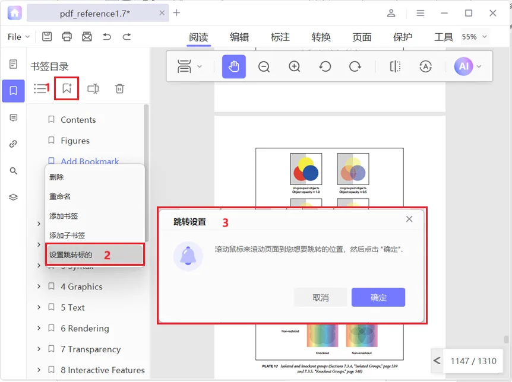
Task: Open the links/attachments sidebar panel
Action: 14,144
